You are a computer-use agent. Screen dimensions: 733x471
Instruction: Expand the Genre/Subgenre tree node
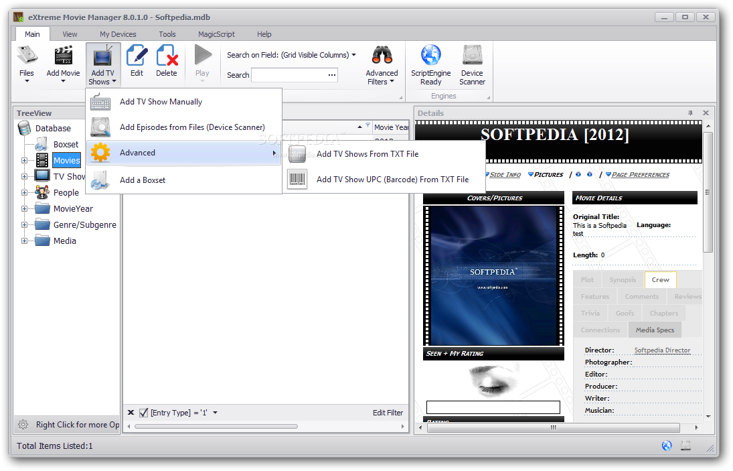[24, 225]
